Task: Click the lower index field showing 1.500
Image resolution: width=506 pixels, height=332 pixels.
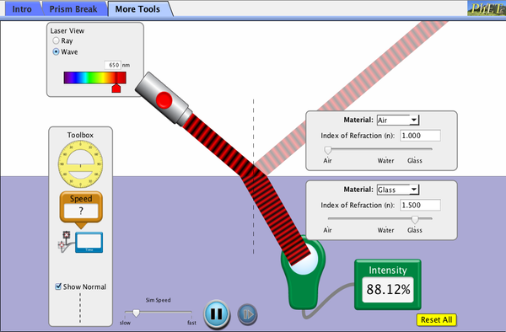Action: tap(420, 206)
